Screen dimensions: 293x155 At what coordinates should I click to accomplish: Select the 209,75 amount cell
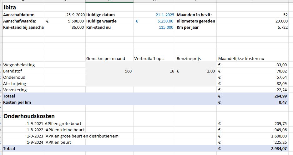pos(252,123)
